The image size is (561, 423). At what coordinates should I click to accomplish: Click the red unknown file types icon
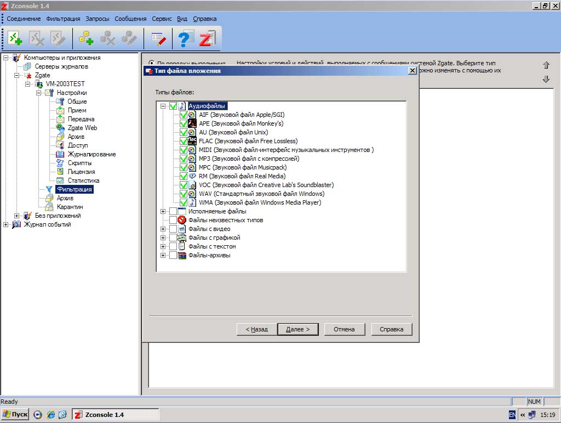click(182, 220)
